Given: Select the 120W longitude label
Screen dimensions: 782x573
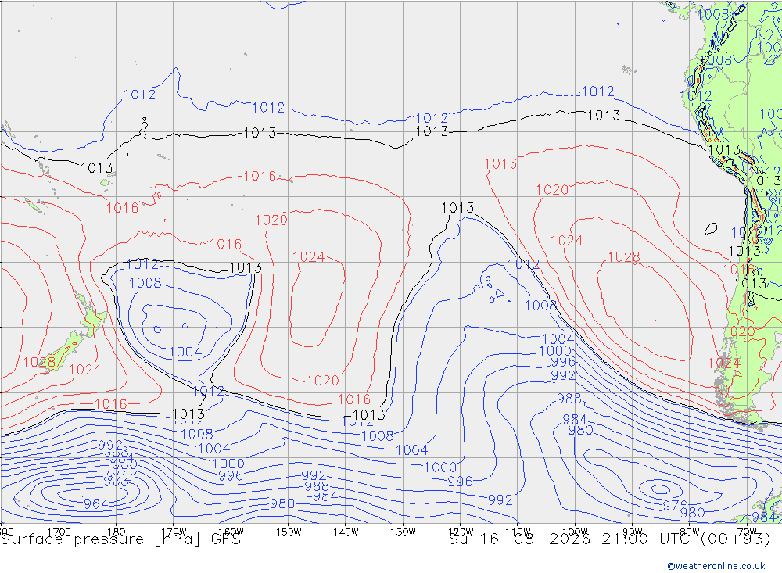Looking at the screenshot, I should (x=461, y=532).
